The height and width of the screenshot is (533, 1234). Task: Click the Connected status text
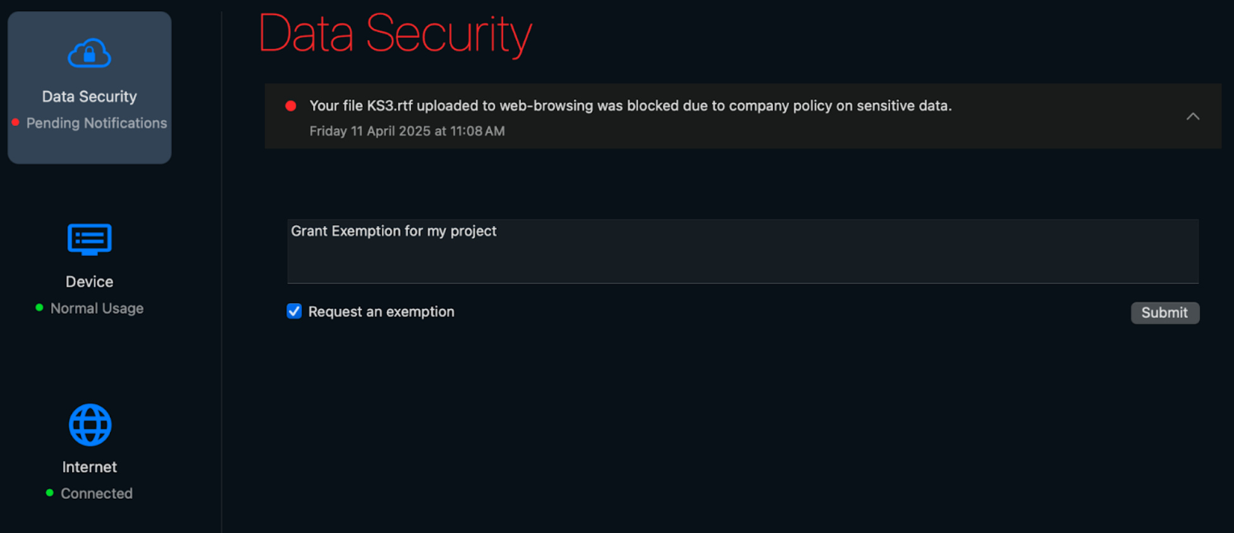97,493
